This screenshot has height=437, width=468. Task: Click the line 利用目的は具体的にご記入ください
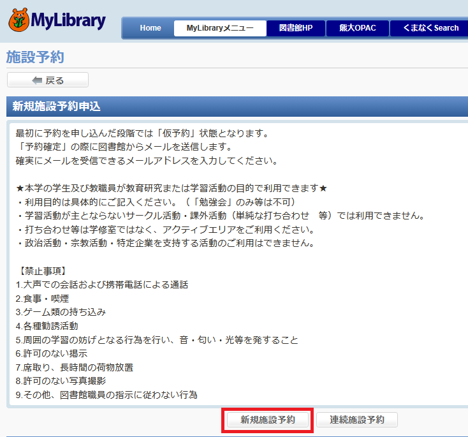(156, 202)
